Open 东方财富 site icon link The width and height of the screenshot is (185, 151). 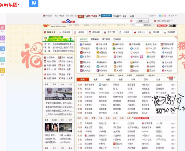point(118,53)
